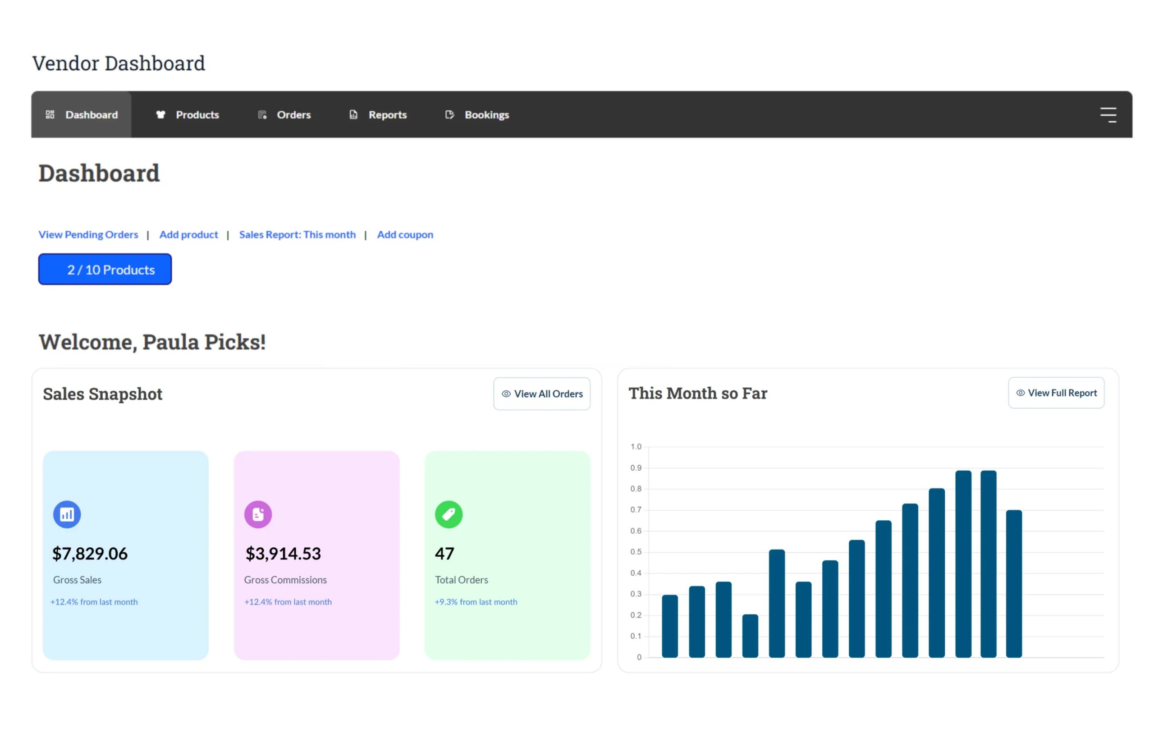
Task: Click '+9.3% from last month' text
Action: pos(476,602)
